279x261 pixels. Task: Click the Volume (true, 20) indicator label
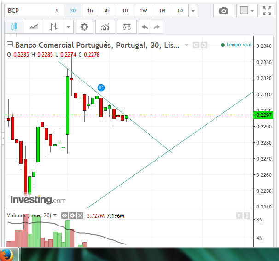29,215
